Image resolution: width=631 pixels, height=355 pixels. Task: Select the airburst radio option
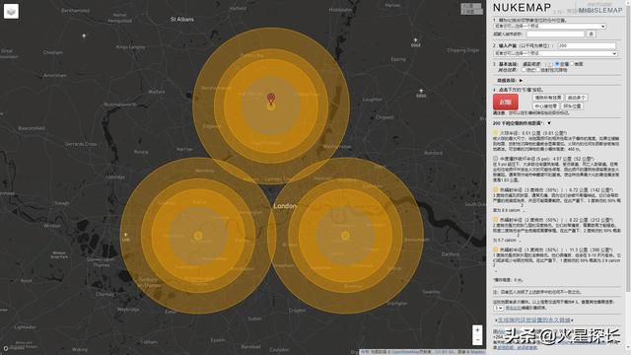point(557,64)
